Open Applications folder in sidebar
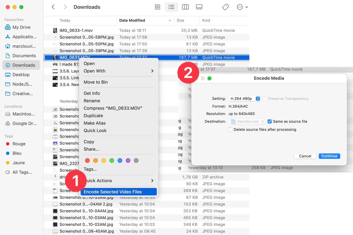The height and width of the screenshot is (235, 353). point(21,37)
